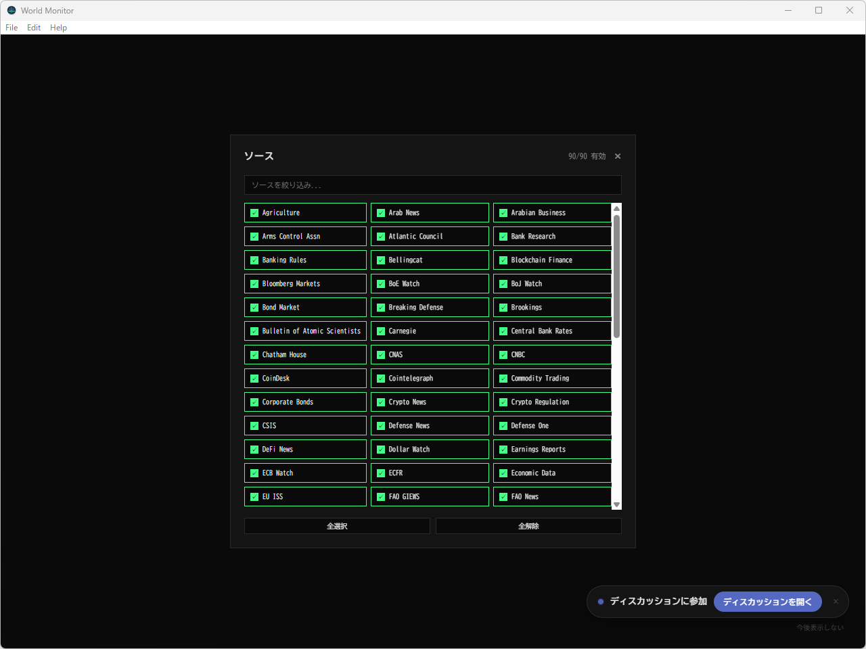
Task: Select the Bond Market source
Action: 305,308
